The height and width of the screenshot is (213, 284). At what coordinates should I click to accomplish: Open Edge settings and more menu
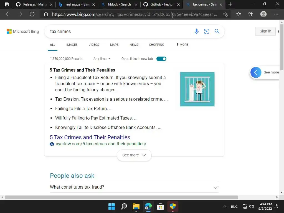[x=276, y=14]
